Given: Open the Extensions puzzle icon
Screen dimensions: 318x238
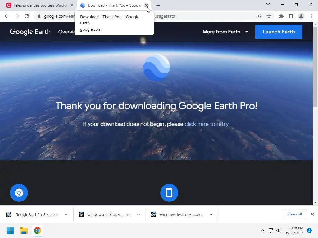Looking at the screenshot, I should tap(281, 16).
